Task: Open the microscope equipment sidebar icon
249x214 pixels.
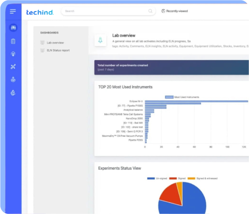Action: (13, 93)
